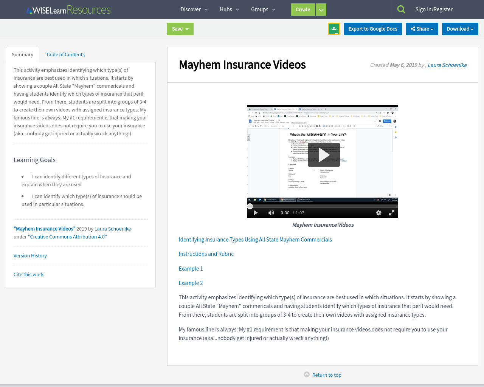The height and width of the screenshot is (387, 484).
Task: Open the Save dropdown
Action: [x=180, y=29]
